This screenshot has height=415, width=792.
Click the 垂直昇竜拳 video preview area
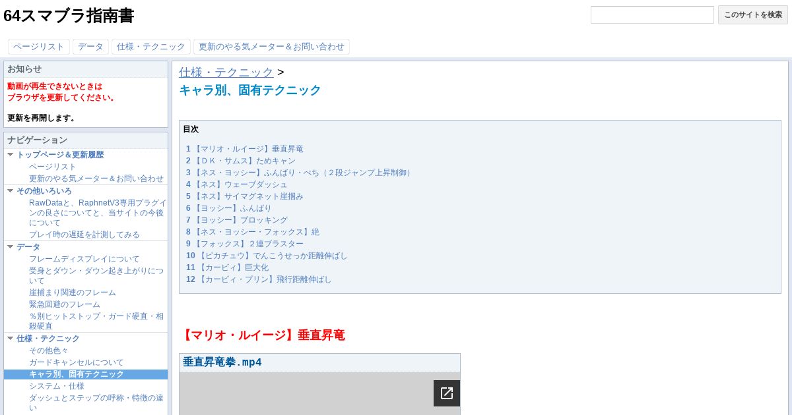point(319,394)
